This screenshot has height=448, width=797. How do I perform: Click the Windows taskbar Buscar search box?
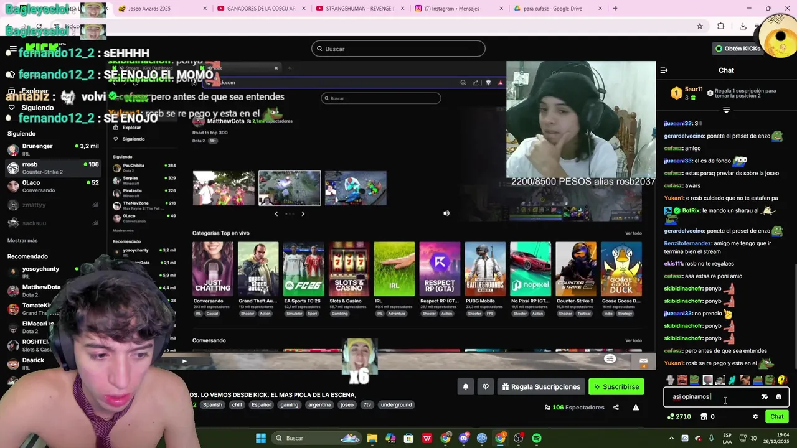(317, 438)
